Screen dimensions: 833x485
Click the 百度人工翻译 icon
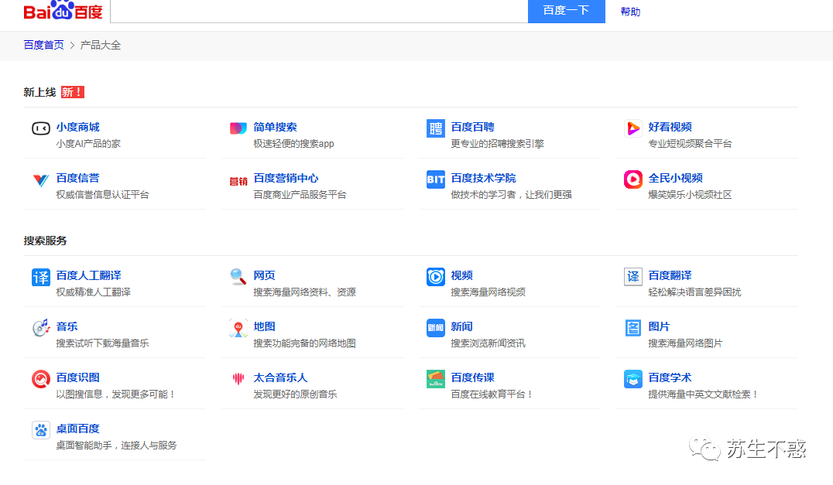(x=41, y=277)
